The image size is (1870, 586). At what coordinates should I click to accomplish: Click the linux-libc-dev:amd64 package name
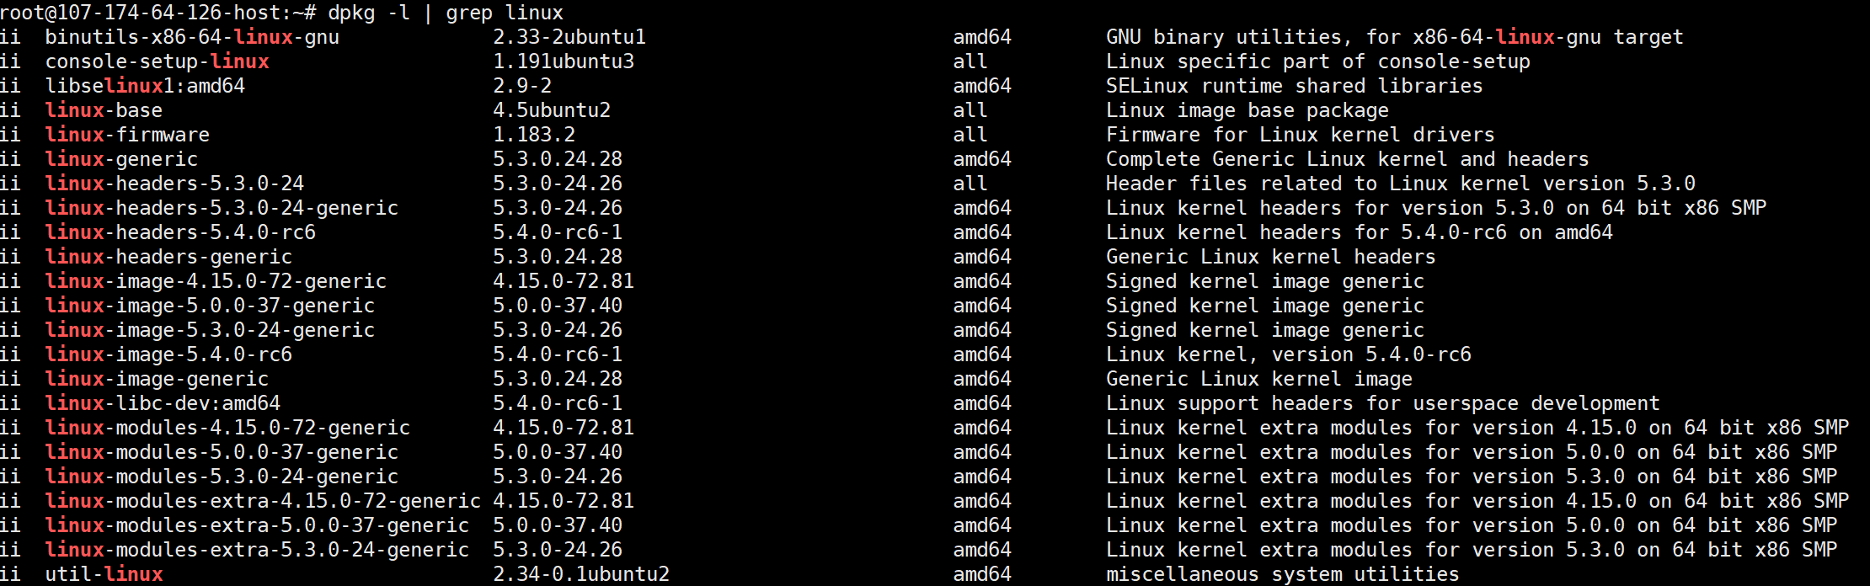coord(163,403)
